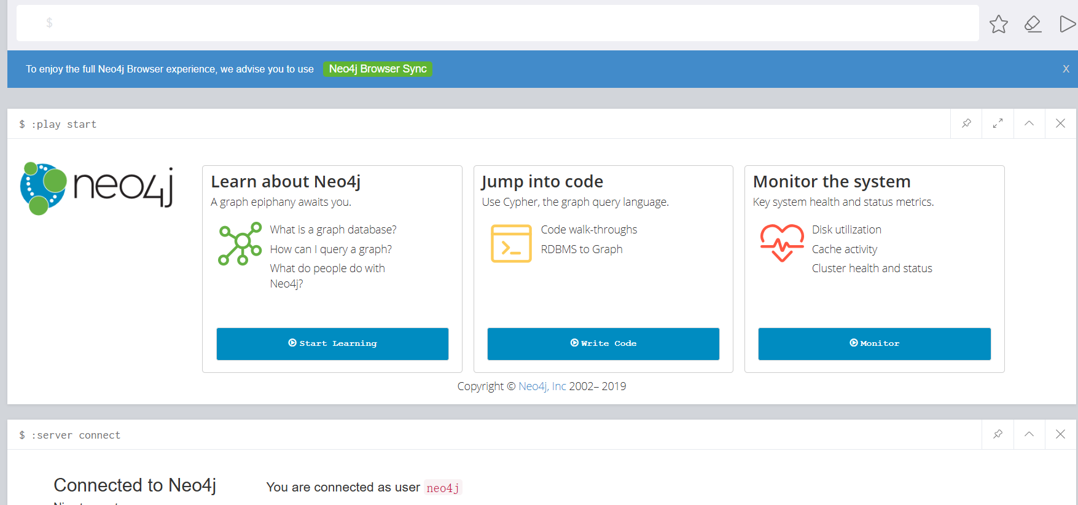This screenshot has height=505, width=1078.
Task: Run the command with the play icon
Action: pyautogui.click(x=1068, y=24)
